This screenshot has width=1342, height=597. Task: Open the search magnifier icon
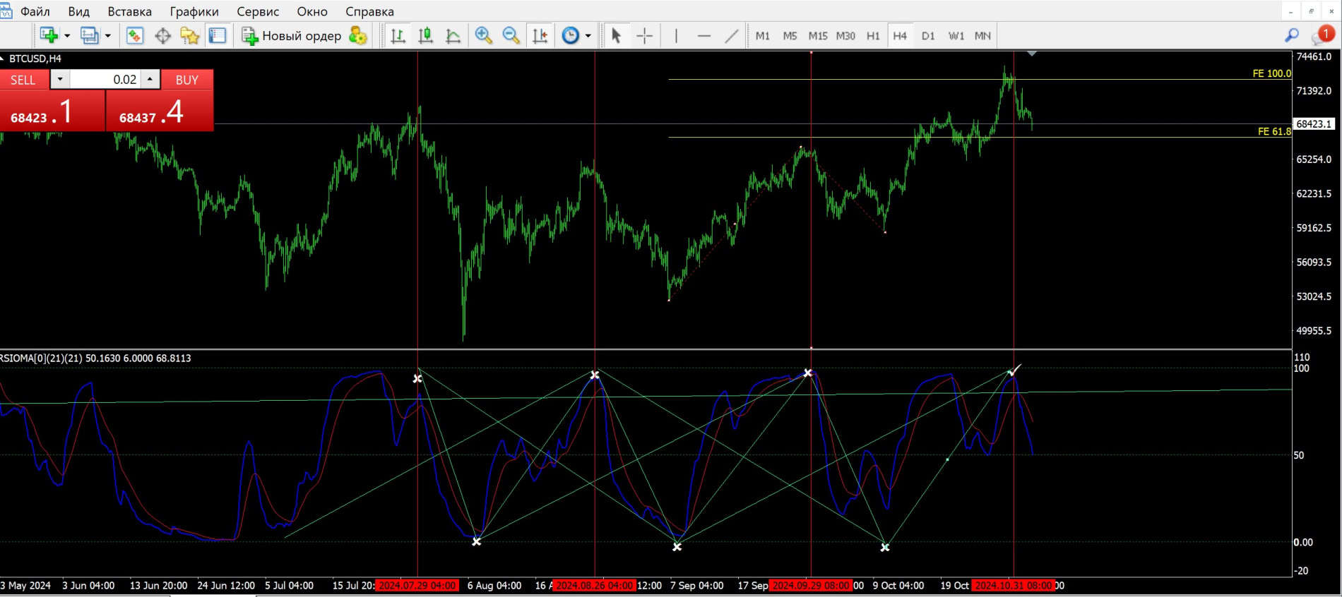coord(1292,35)
